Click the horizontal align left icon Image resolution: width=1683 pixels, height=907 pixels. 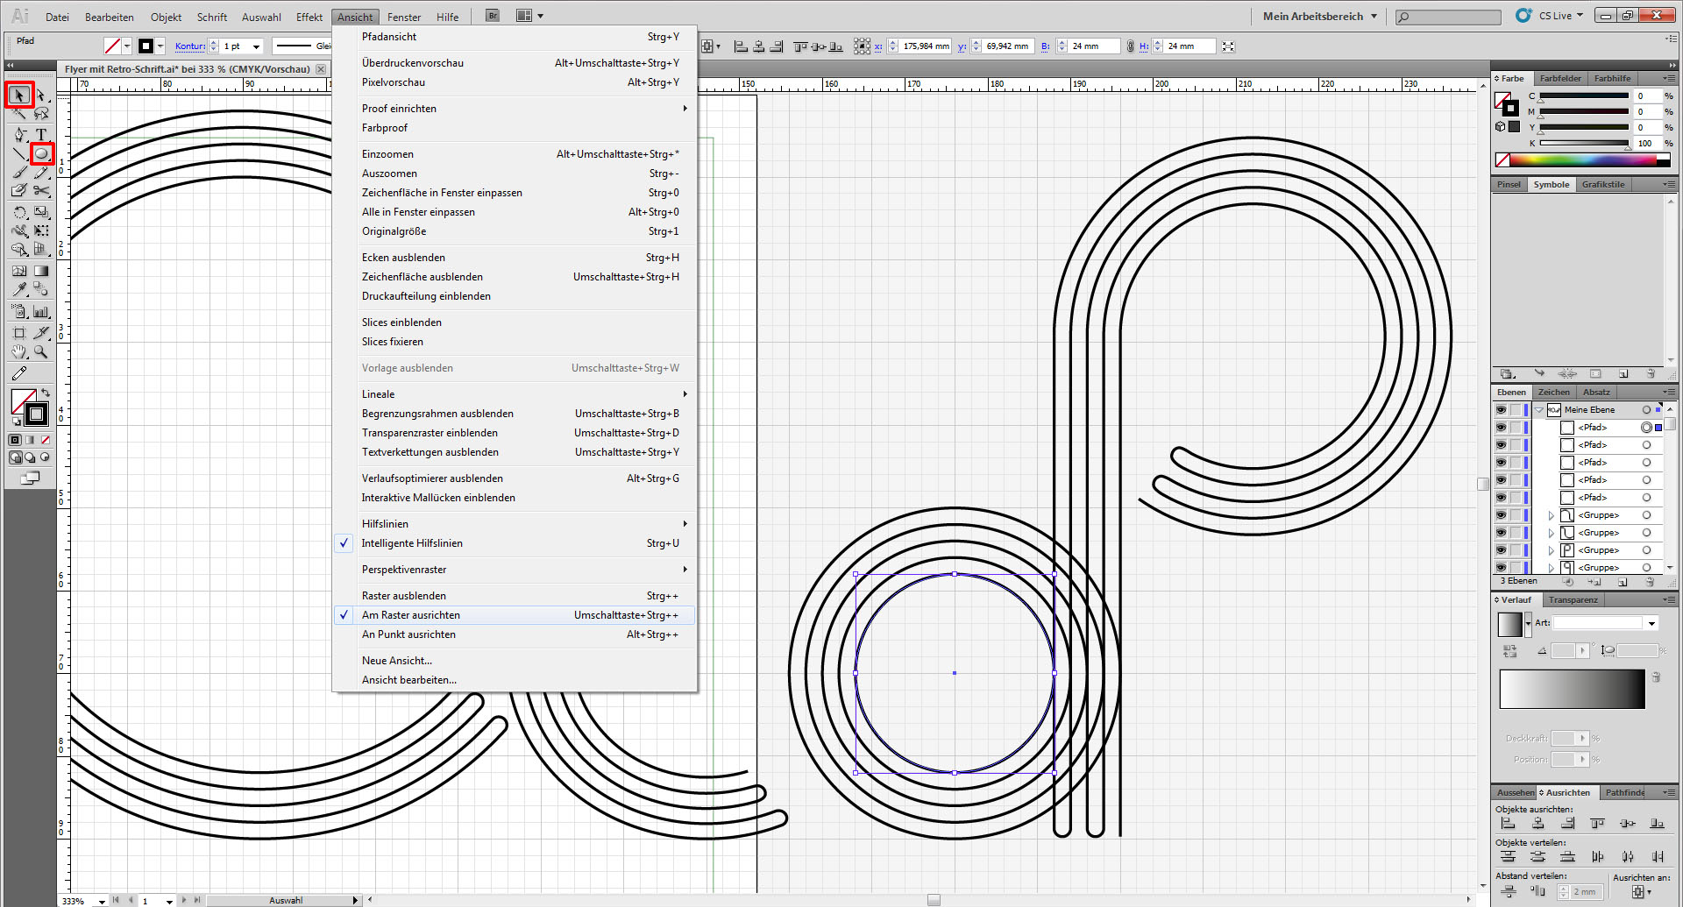point(1509,824)
